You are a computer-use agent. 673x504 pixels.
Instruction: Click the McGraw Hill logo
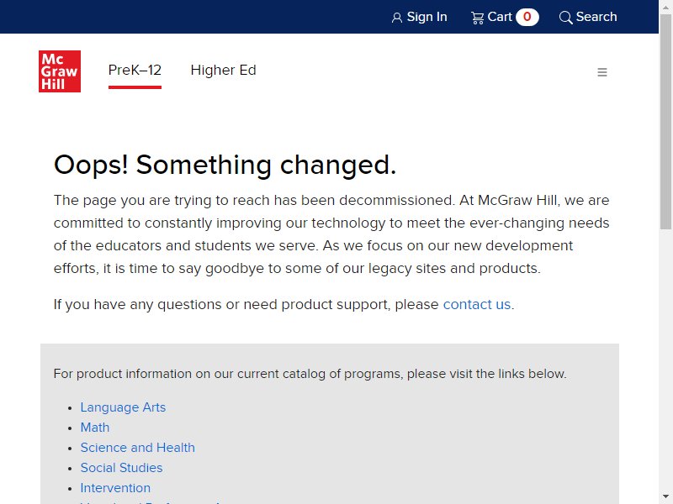click(60, 71)
